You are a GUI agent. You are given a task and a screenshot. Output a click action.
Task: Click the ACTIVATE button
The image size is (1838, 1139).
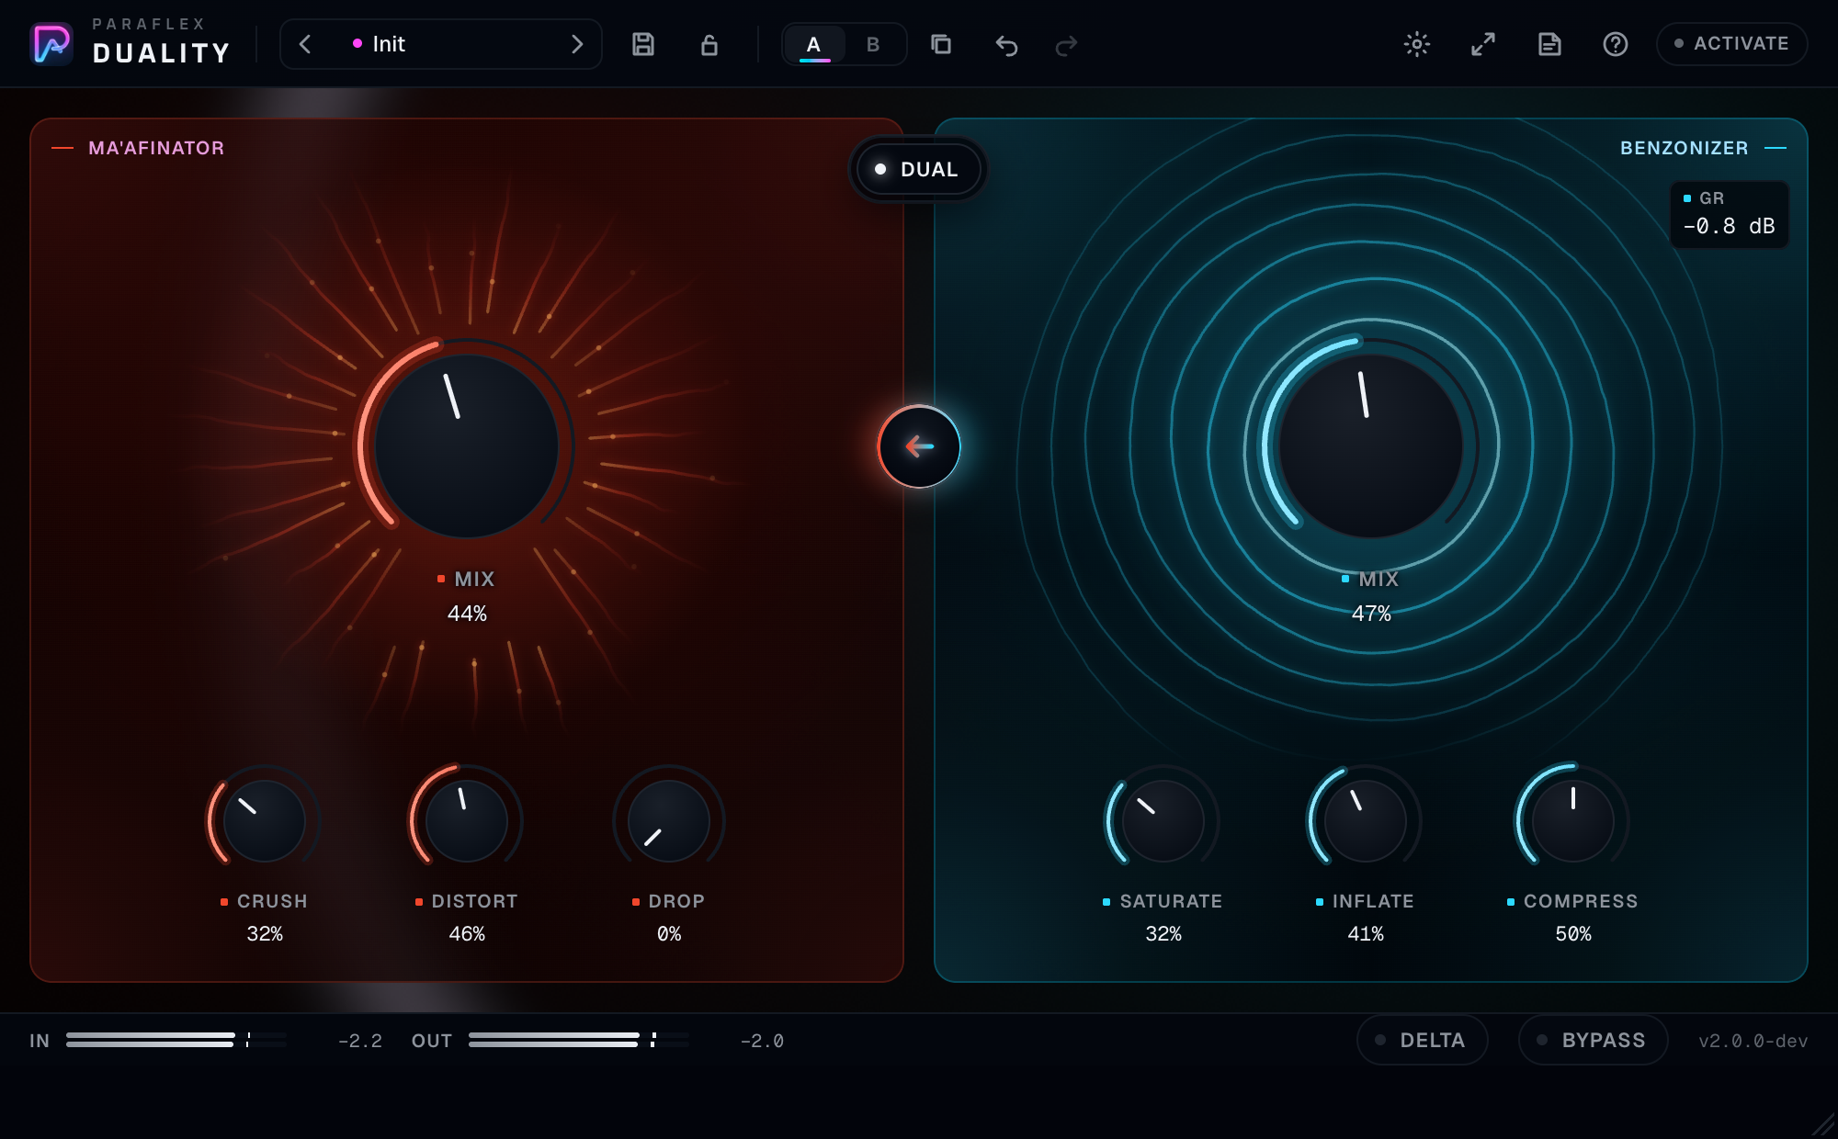pos(1732,44)
